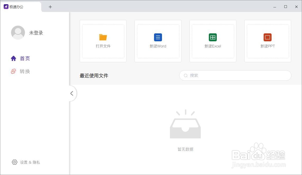Viewport: 302px width, 175px height.
Task: Minimize the application window
Action: click(x=275, y=7)
